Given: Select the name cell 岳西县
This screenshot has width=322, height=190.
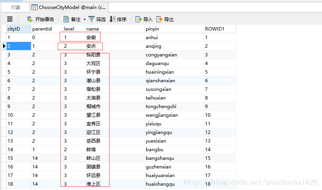Looking at the screenshot, I should [x=115, y=141].
